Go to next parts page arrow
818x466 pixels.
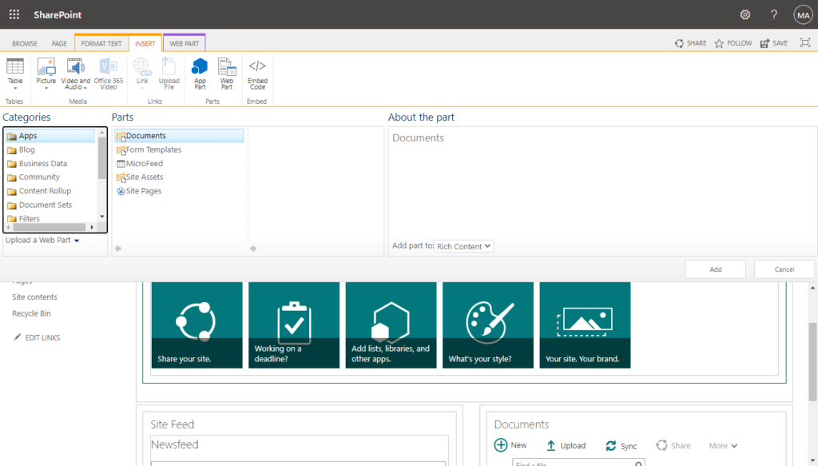coord(253,249)
